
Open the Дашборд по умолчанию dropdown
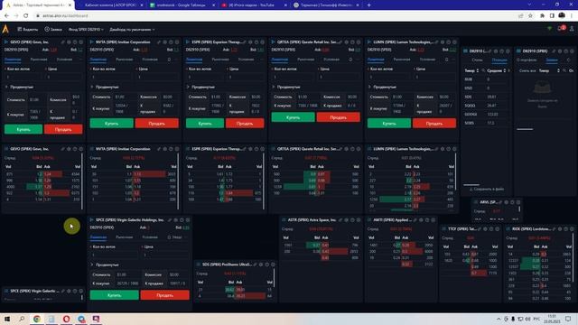click(x=132, y=29)
